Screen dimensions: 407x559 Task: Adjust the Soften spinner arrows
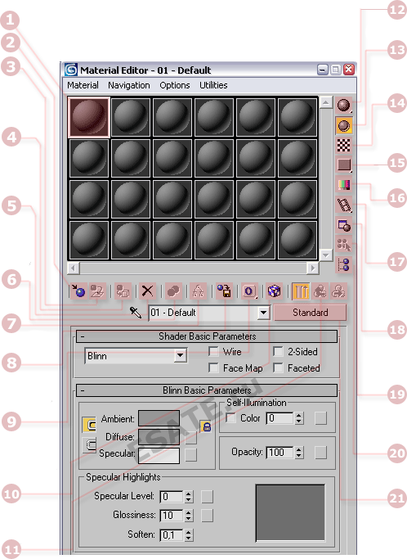tap(189, 534)
